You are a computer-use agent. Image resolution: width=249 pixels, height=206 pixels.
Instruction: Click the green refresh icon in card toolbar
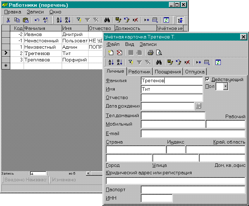tap(218, 62)
